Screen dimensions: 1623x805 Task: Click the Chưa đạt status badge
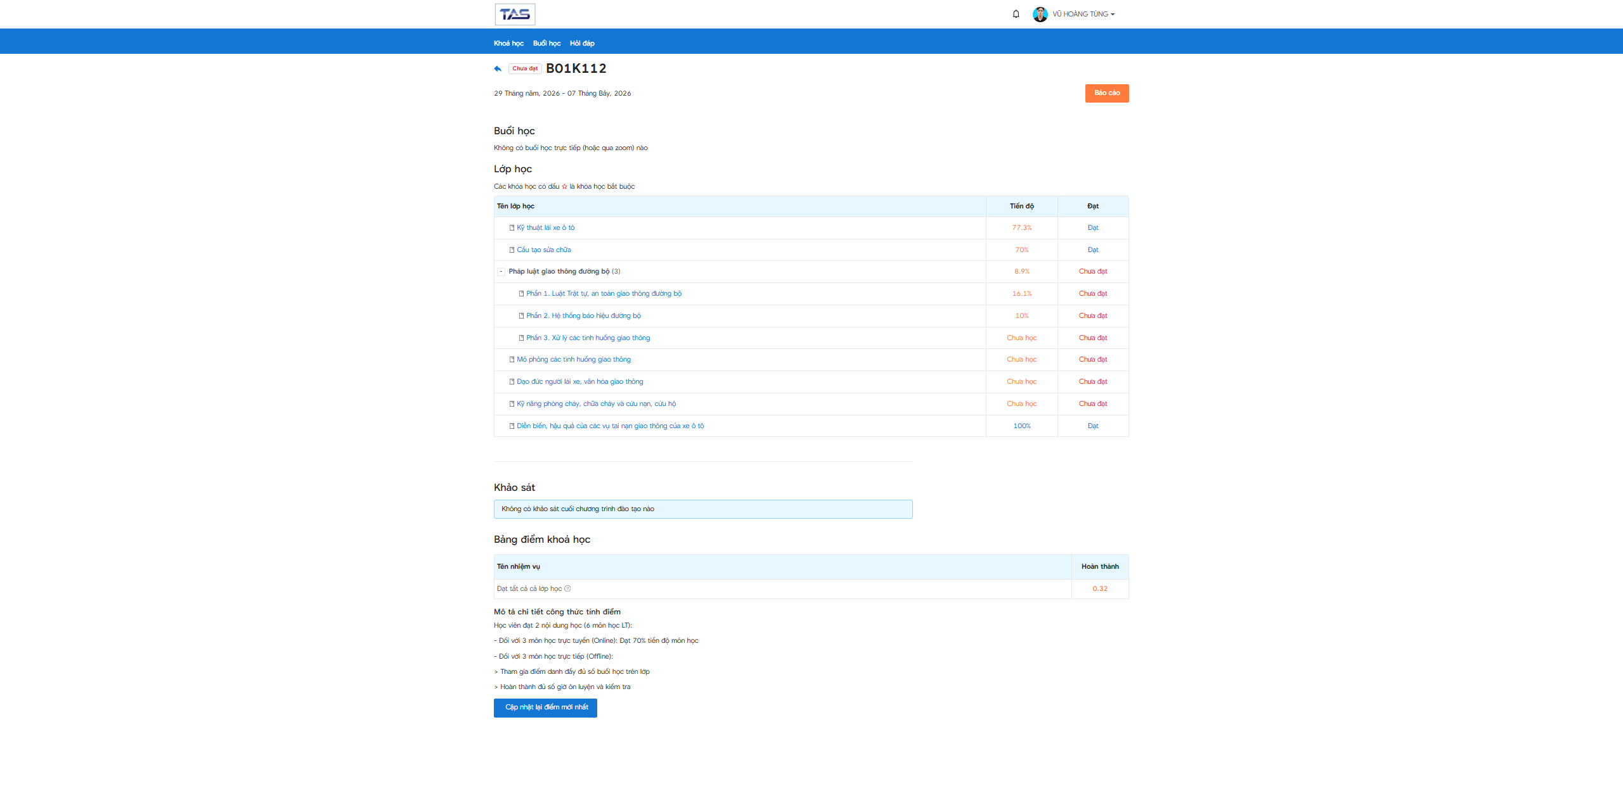point(525,68)
